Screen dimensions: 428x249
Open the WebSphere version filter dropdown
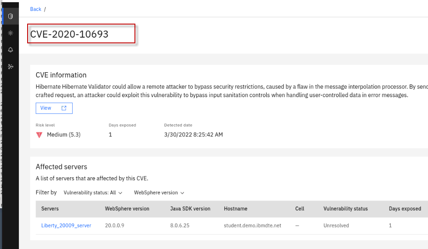(x=159, y=193)
